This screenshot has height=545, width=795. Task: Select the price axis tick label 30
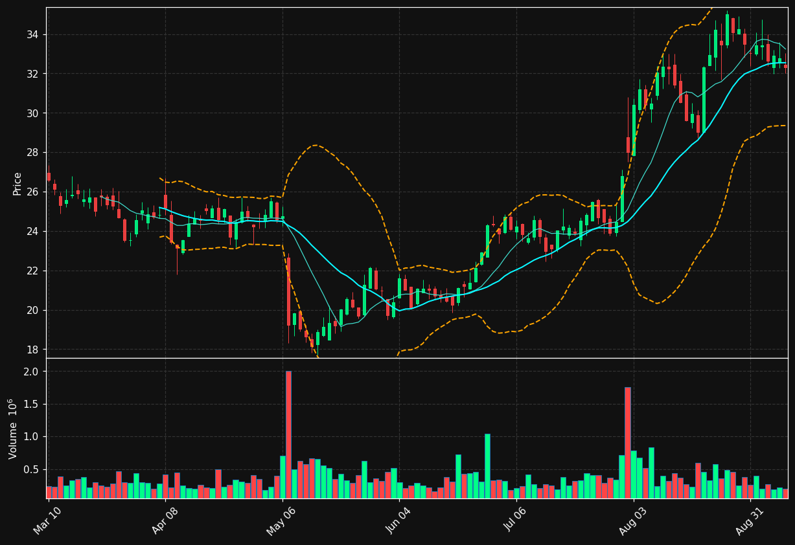point(32,113)
